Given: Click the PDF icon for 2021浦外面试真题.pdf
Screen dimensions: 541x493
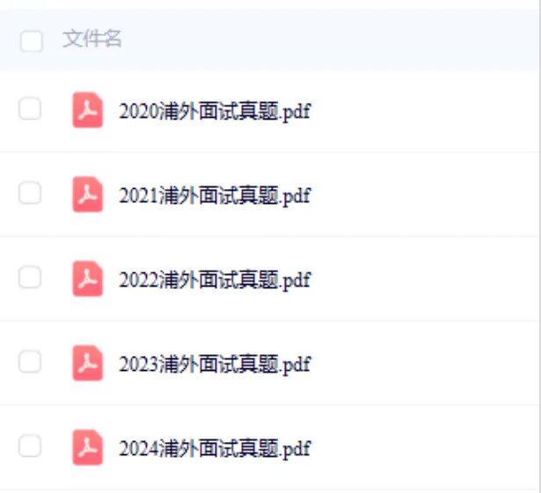Looking at the screenshot, I should point(88,194).
